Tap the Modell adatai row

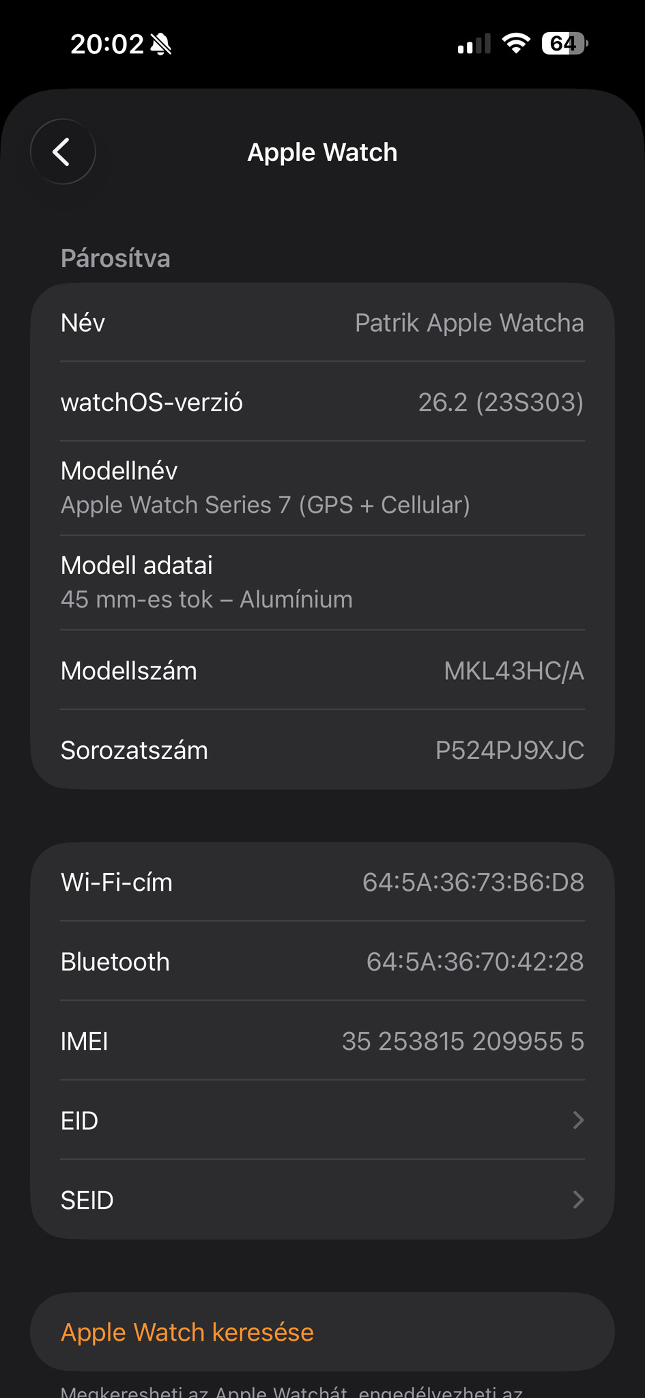322,582
